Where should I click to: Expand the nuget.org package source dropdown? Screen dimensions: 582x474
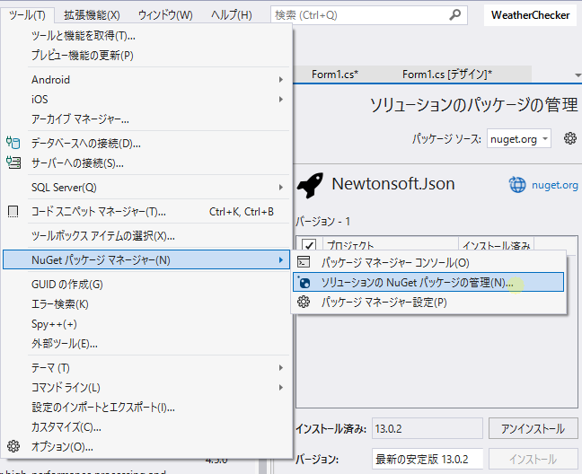coord(518,139)
